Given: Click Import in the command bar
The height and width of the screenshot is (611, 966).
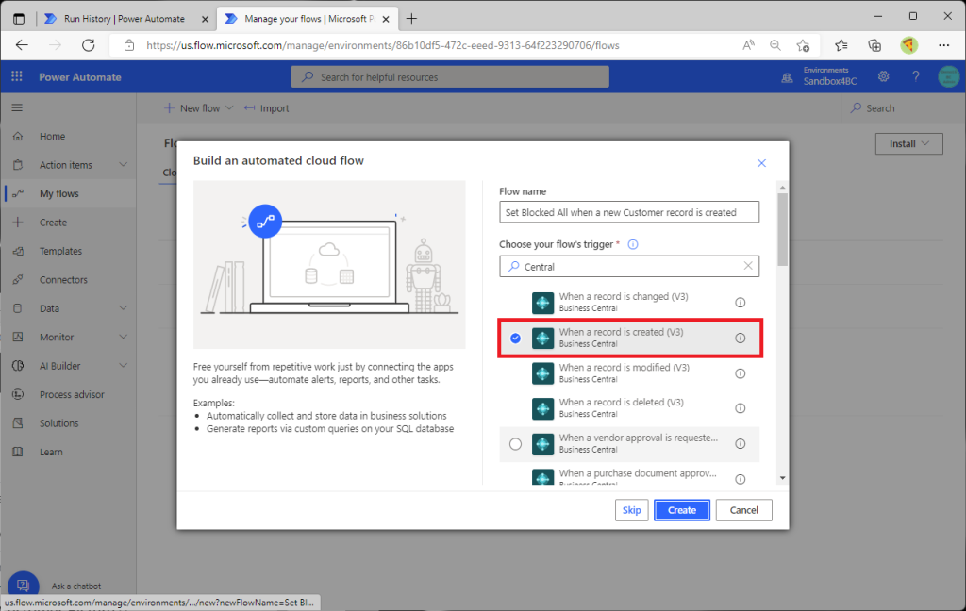Looking at the screenshot, I should click(267, 107).
